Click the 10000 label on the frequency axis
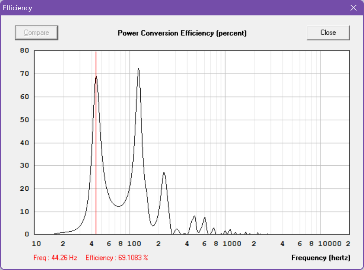The width and height of the screenshot is (364, 270). (x=330, y=244)
